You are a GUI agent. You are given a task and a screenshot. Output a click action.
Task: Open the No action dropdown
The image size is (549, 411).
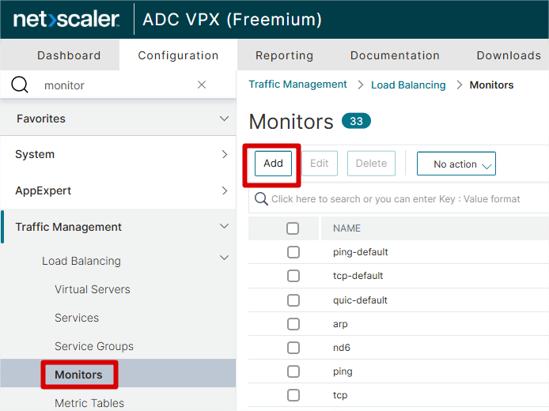(x=456, y=164)
